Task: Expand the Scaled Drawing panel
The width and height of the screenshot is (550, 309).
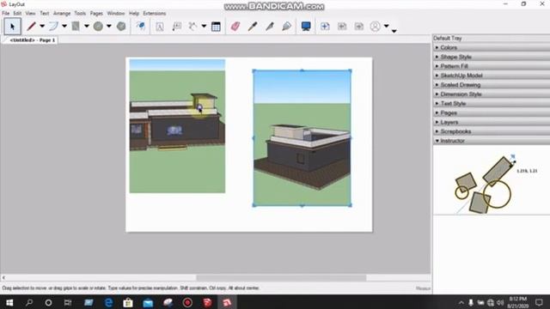Action: [491, 85]
